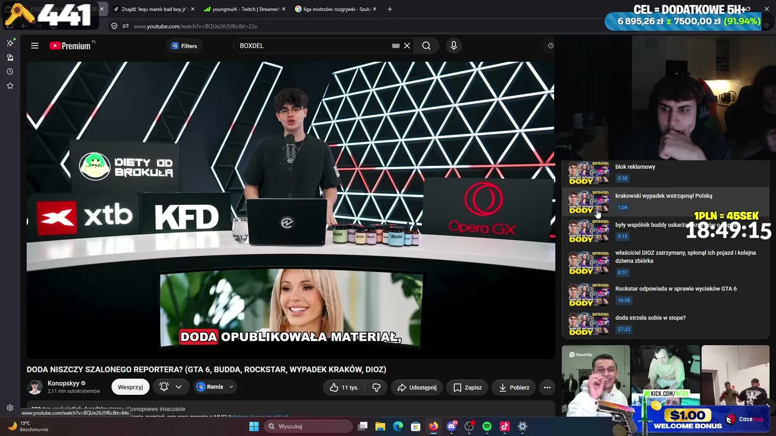The image size is (776, 436).
Task: Open the Firefox icon on the taskbar
Action: (x=433, y=426)
